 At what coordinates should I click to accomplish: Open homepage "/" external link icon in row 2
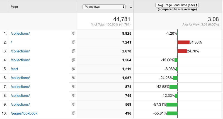tap(73, 42)
